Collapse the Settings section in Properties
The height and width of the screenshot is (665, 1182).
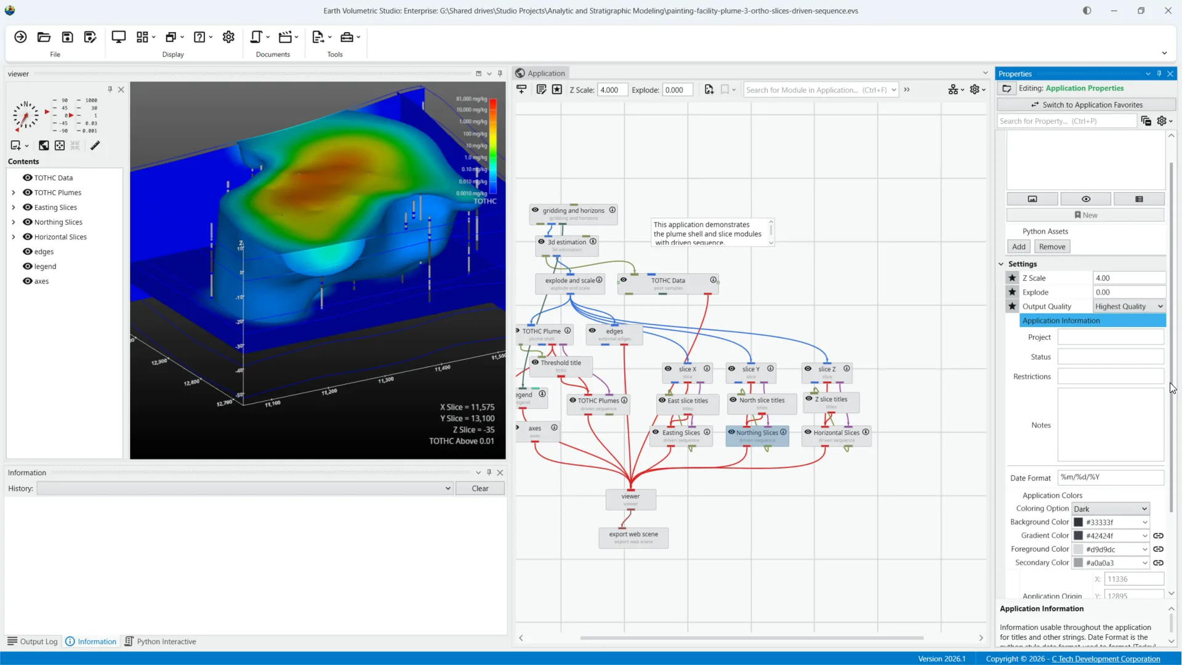coord(1001,264)
